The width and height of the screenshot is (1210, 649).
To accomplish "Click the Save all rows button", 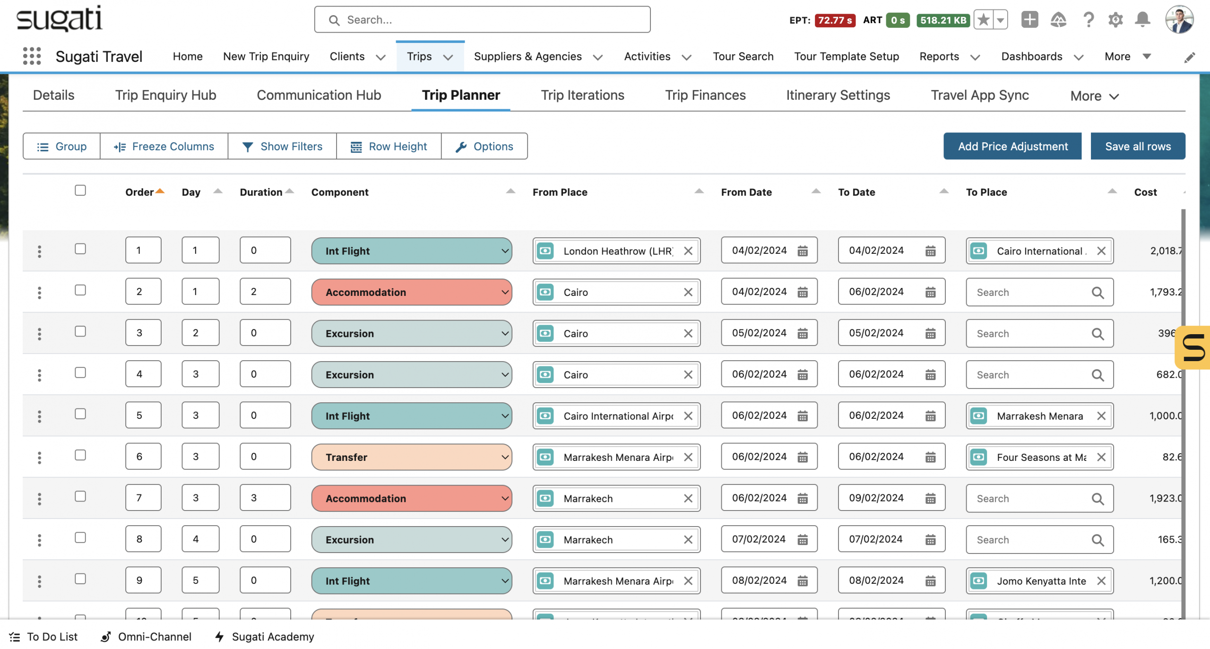I will pos(1138,147).
